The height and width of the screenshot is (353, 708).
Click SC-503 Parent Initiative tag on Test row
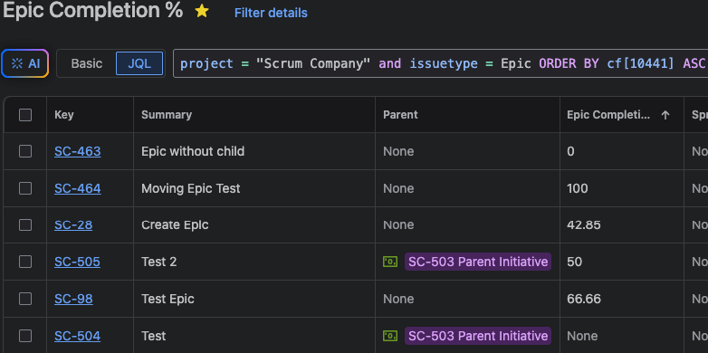478,336
